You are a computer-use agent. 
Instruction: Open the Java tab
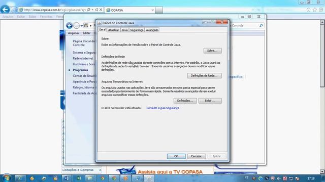click(124, 30)
